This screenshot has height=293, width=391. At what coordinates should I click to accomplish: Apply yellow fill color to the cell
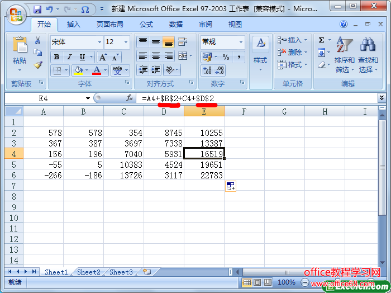(78, 70)
